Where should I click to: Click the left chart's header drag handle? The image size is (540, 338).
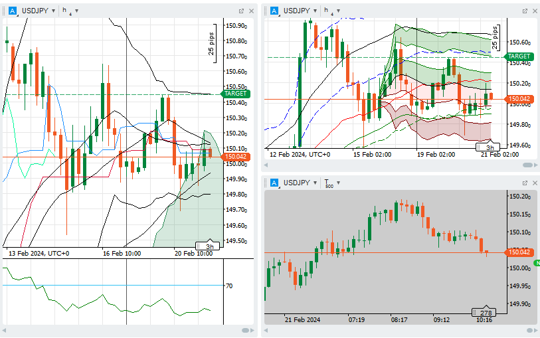[x=5, y=11]
